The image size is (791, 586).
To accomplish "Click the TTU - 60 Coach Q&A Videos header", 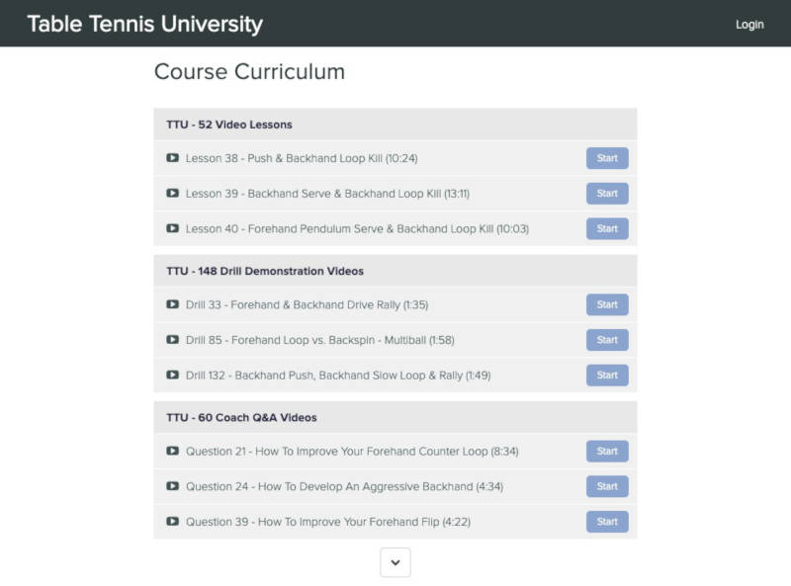I will point(395,417).
